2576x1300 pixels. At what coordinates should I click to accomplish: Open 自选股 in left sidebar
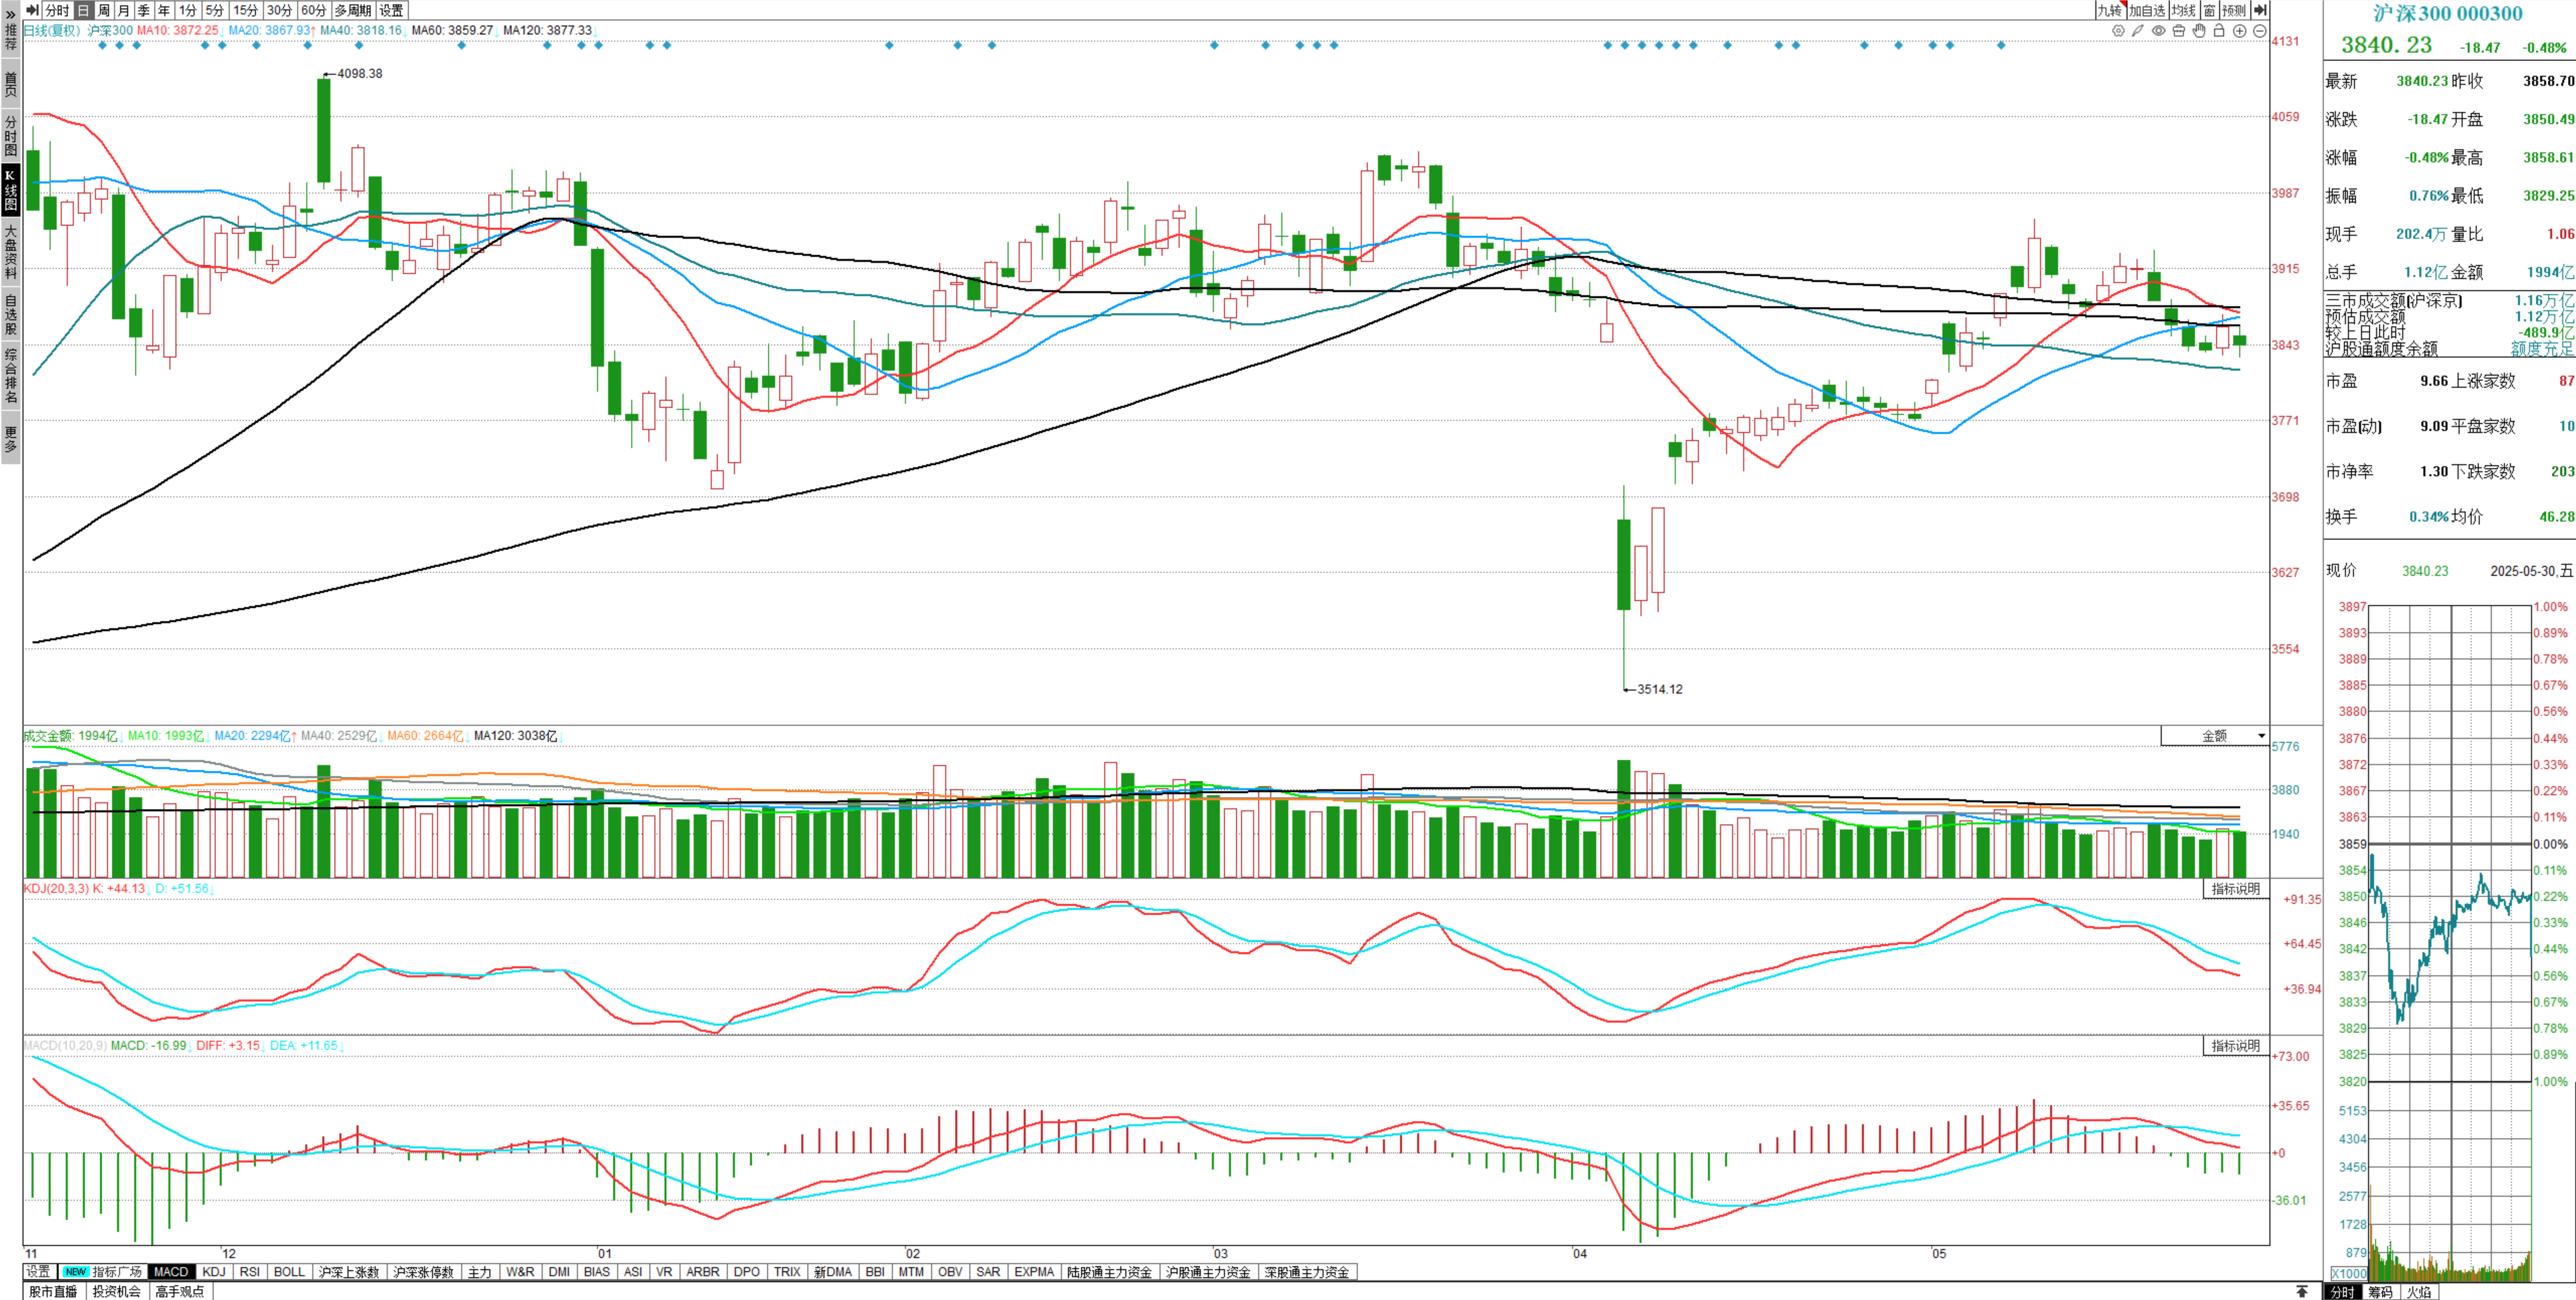[11, 314]
